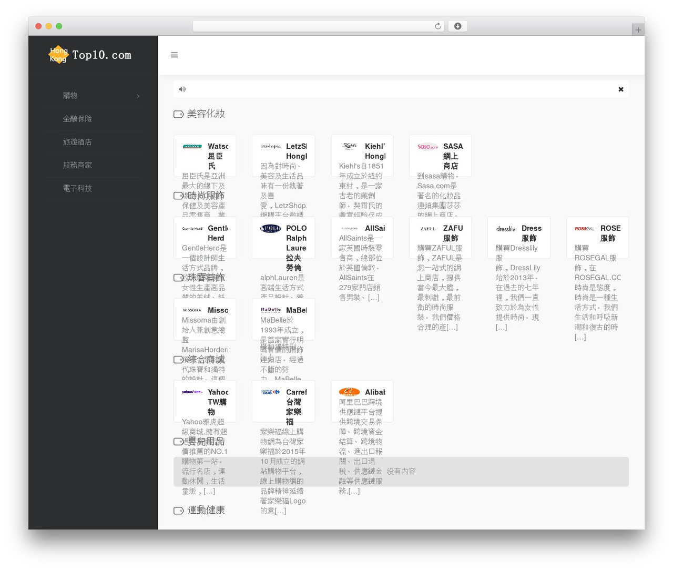Screen dimensions: 673x570
Task: Click the tag icon beside 美容化妝
Action: (179, 114)
